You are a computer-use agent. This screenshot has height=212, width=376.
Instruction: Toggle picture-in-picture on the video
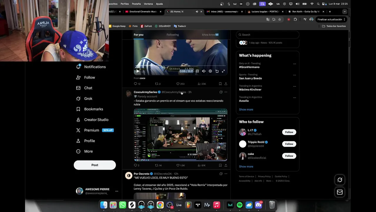click(217, 71)
